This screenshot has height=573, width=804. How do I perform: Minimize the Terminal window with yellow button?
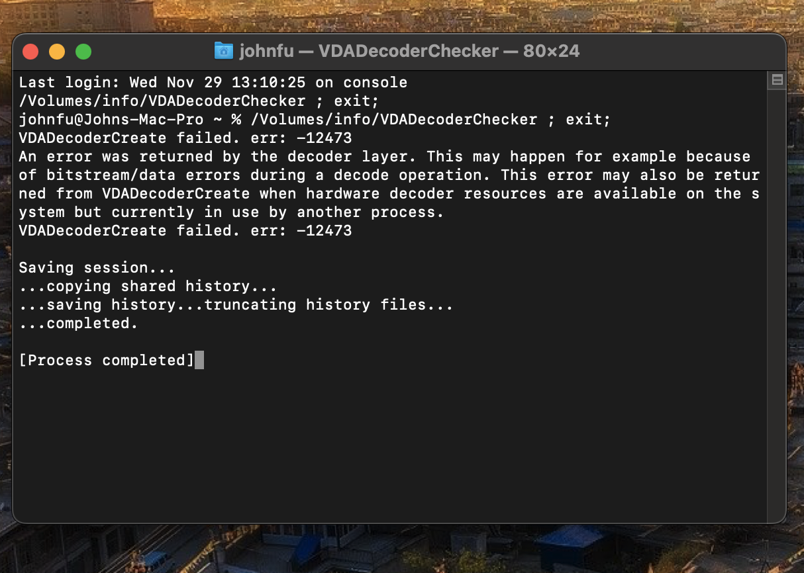[x=57, y=52]
